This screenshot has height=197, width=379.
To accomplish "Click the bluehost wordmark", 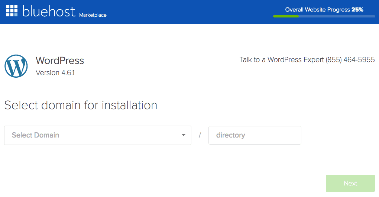I will [49, 12].
